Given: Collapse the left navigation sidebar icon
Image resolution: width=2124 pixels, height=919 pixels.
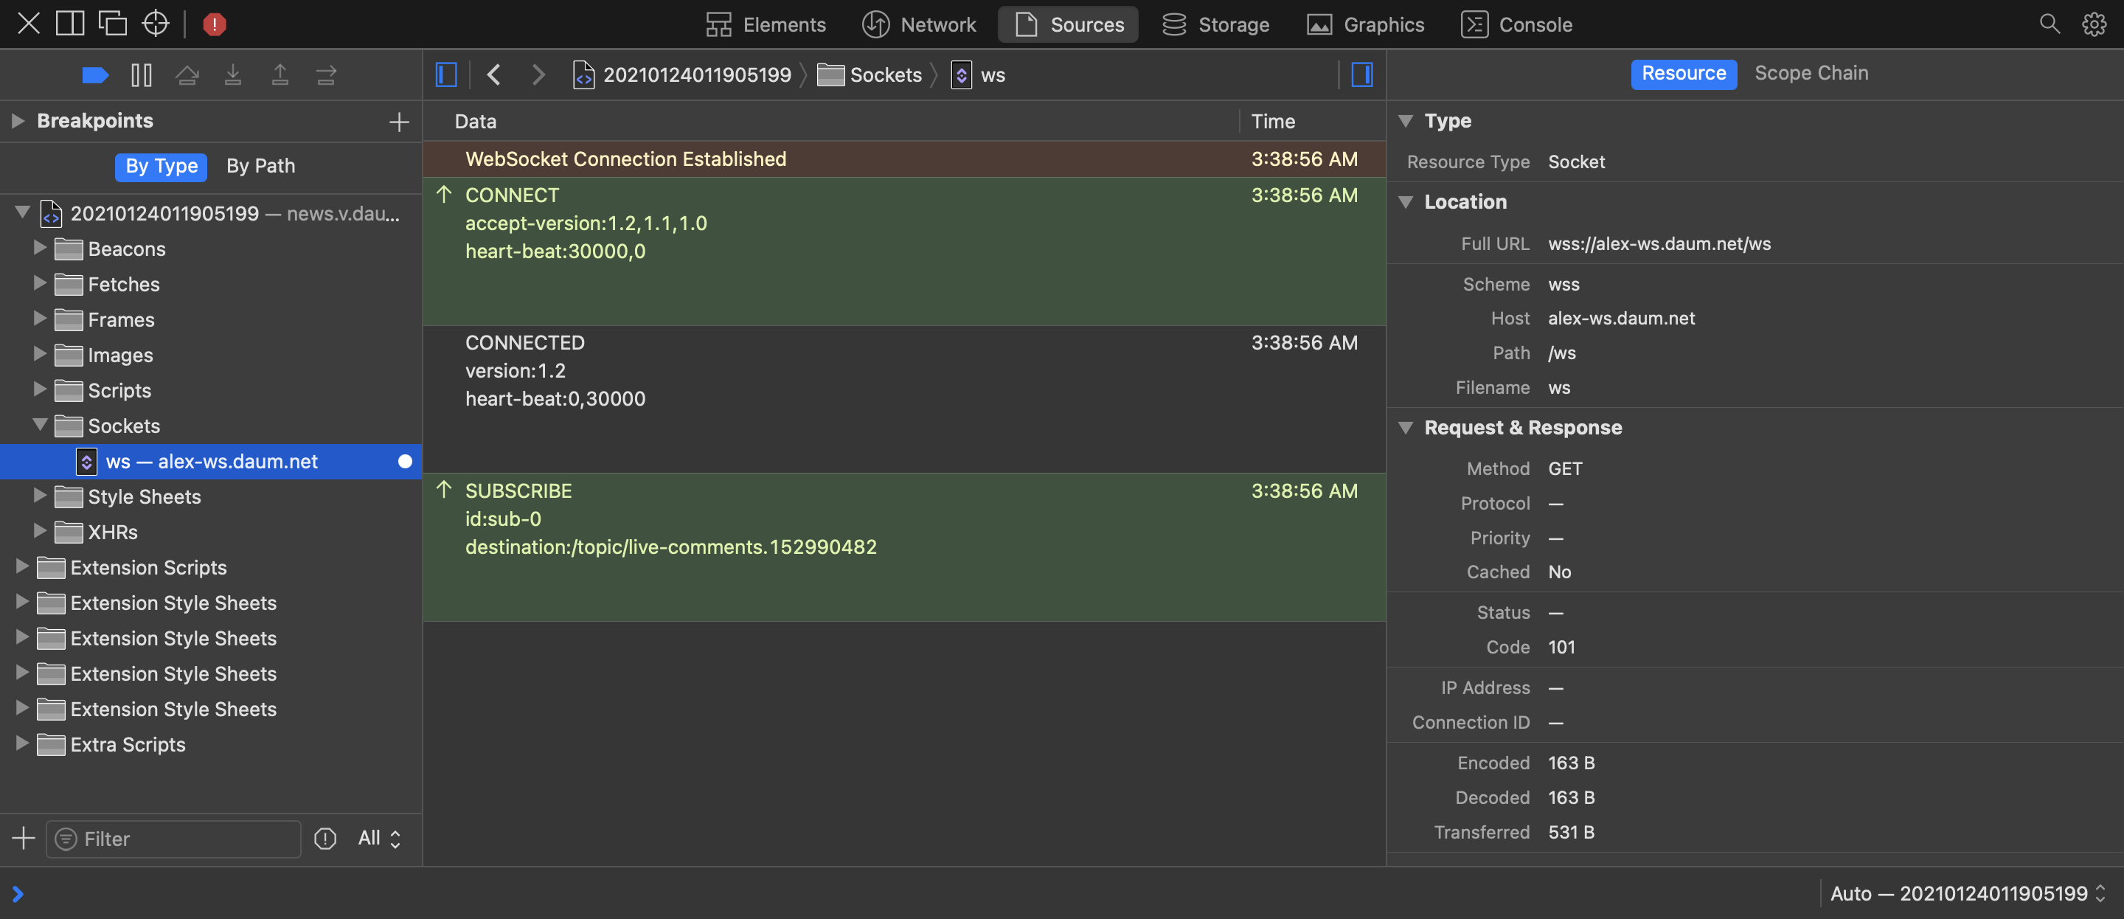Looking at the screenshot, I should (446, 74).
